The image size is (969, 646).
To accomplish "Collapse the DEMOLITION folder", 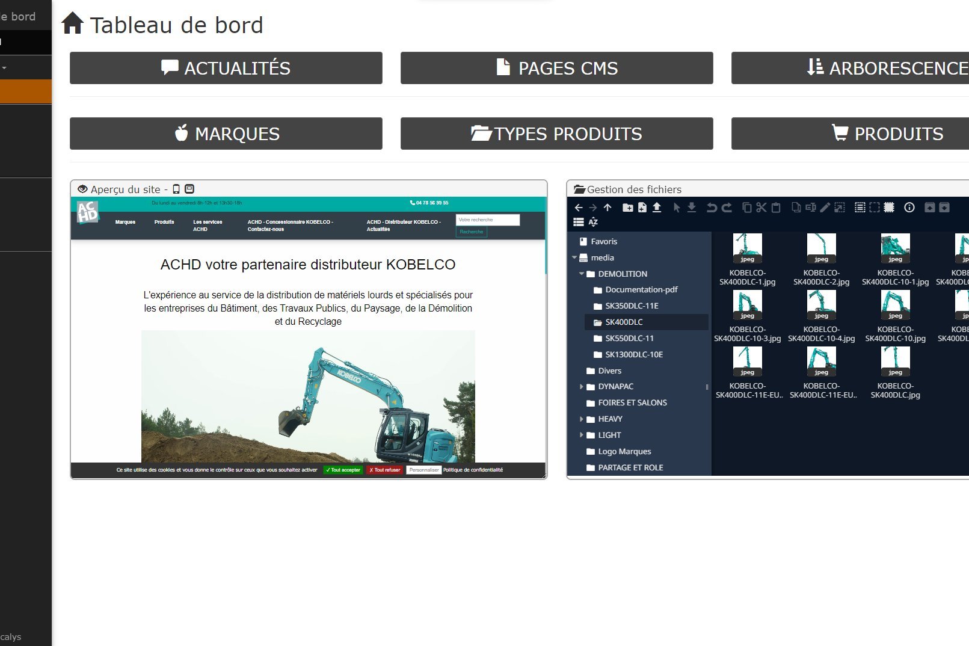I will click(582, 274).
